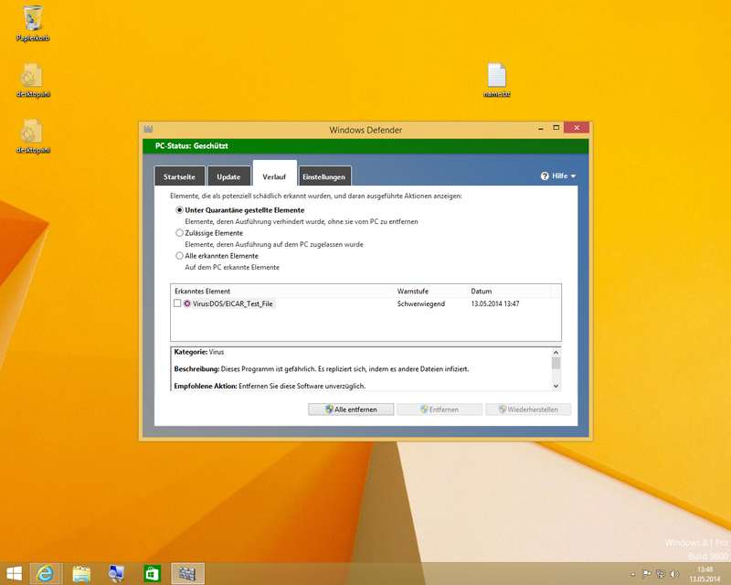The image size is (731, 585).
Task: Click the Windows Start button
Action: pos(13,573)
